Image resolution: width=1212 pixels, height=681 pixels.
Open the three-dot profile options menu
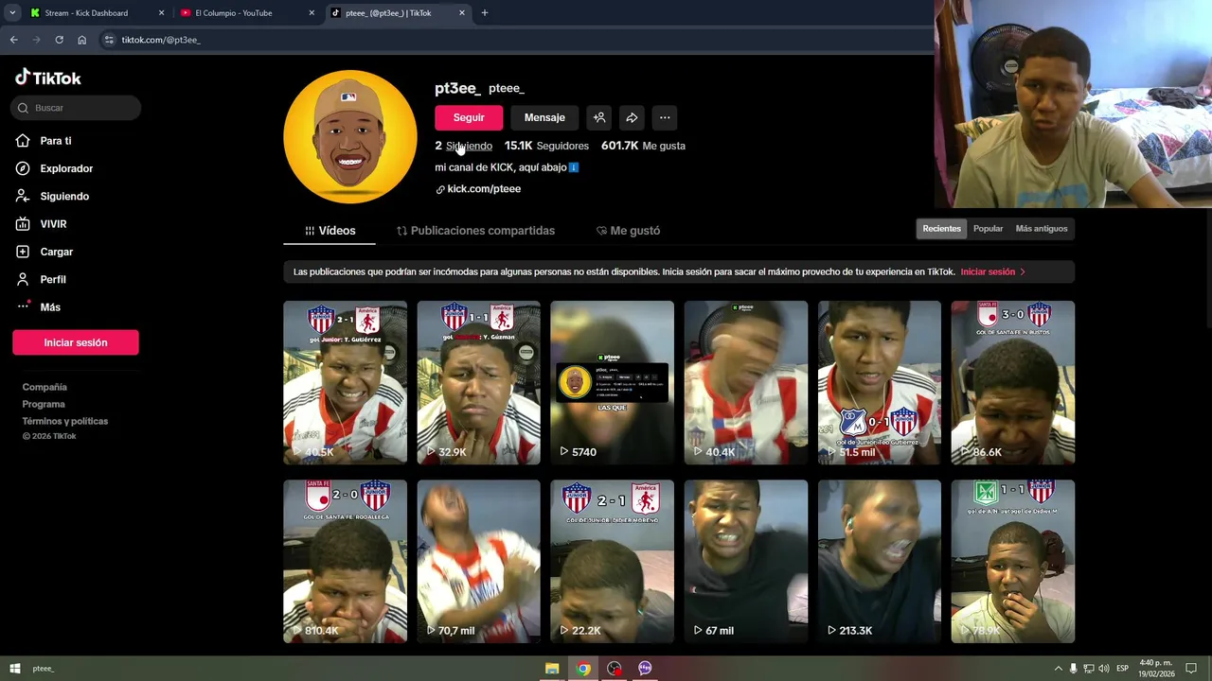[x=665, y=117]
